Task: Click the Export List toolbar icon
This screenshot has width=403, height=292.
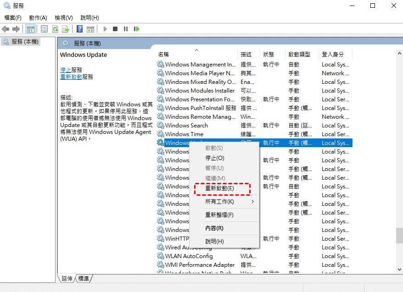Action: [x=66, y=29]
